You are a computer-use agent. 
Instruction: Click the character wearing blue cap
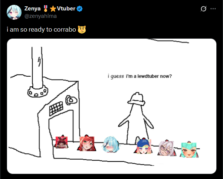pyautogui.click(x=144, y=147)
